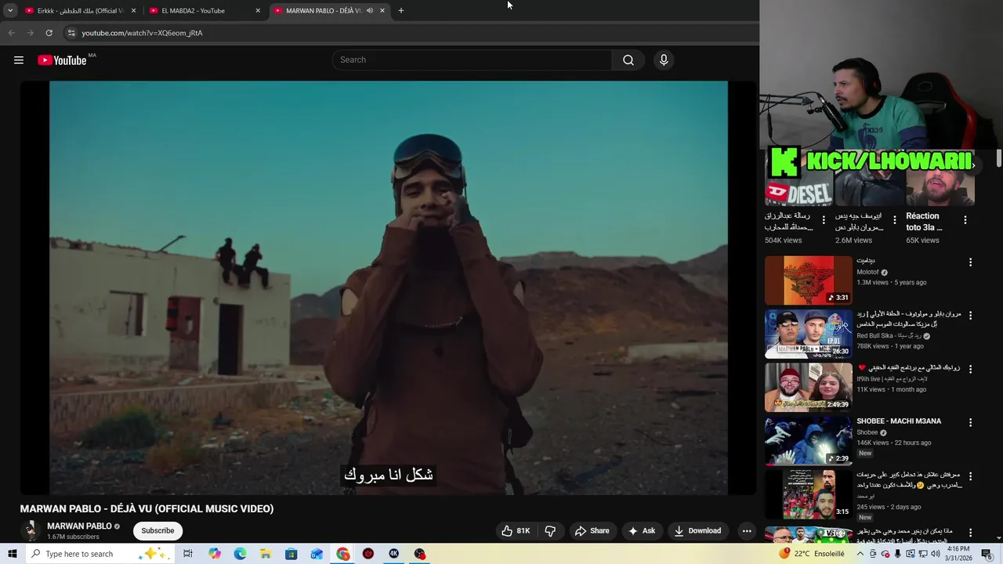Open Microsoft Store from the taskbar
This screenshot has width=1003, height=564.
[x=291, y=554]
